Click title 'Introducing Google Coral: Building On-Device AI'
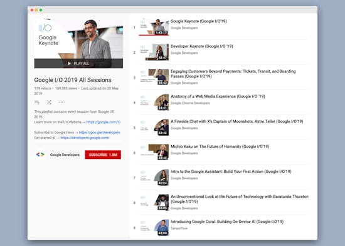This screenshot has width=345, height=246. [227, 222]
